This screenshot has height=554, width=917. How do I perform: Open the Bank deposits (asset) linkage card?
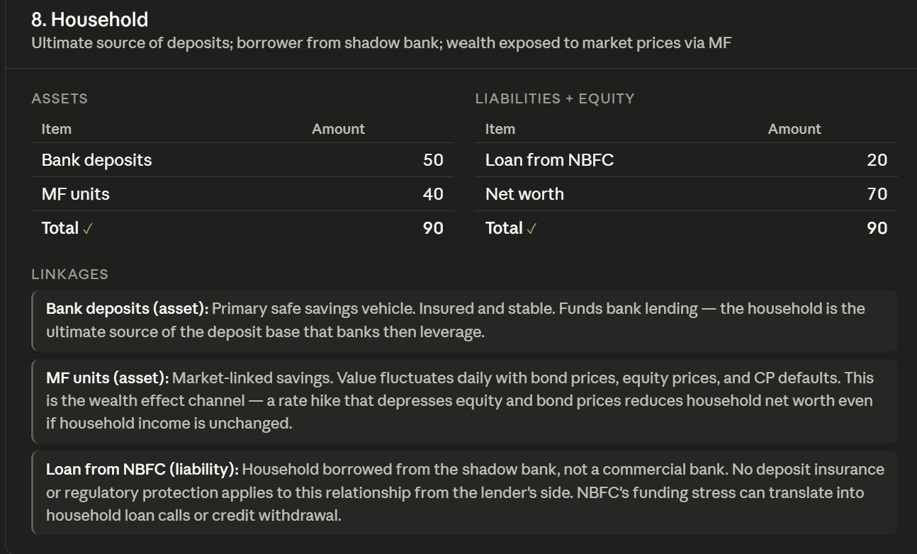coord(464,320)
